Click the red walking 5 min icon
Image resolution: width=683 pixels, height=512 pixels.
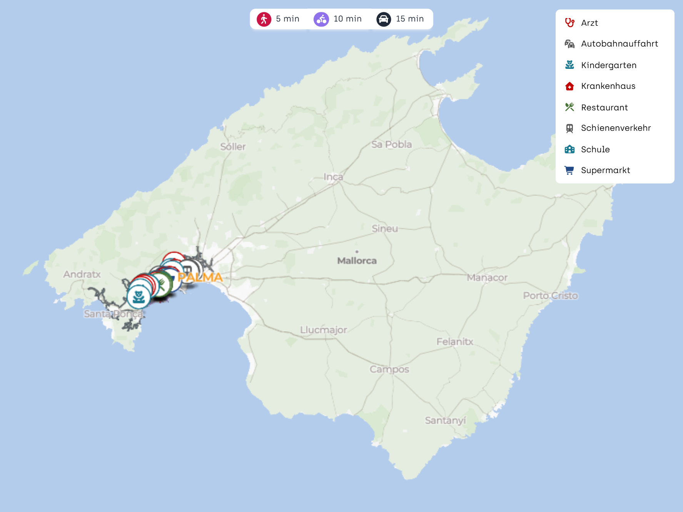coord(264,19)
